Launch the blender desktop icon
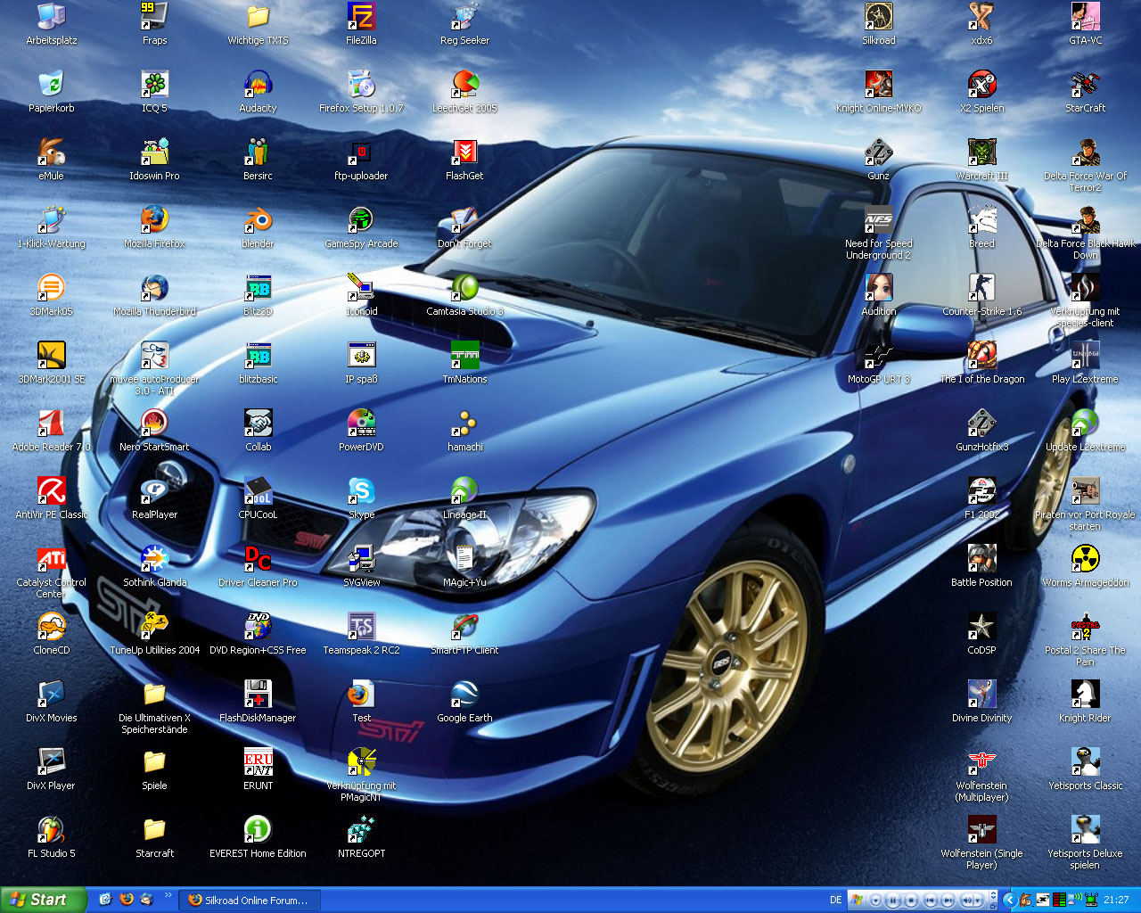1141x913 pixels. tap(258, 221)
